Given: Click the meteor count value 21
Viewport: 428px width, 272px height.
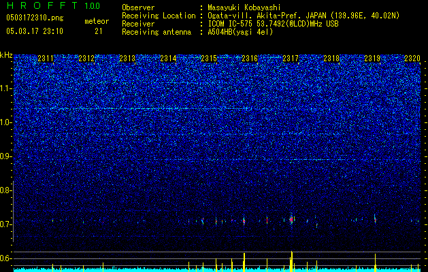Looking at the screenshot, I should [x=99, y=31].
